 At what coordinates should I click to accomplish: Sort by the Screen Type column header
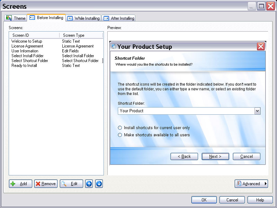(81, 35)
